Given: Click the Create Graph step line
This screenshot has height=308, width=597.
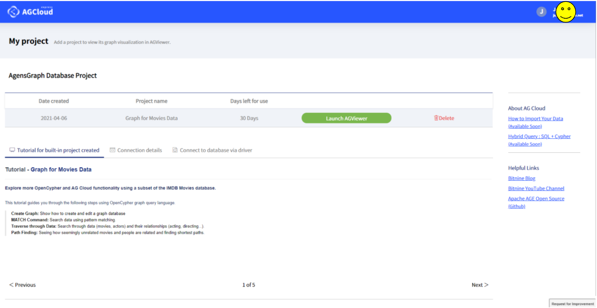Looking at the screenshot, I should tap(68, 214).
